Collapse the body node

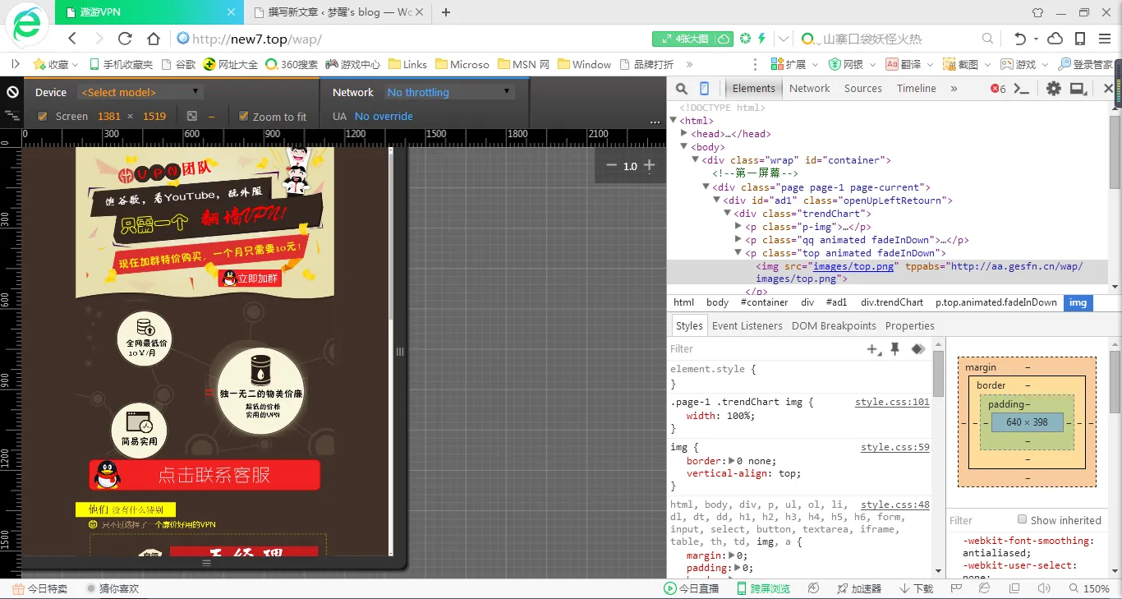tap(684, 147)
